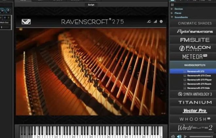Click the piano icon beside Ravenscroft-275 Close

185,76
